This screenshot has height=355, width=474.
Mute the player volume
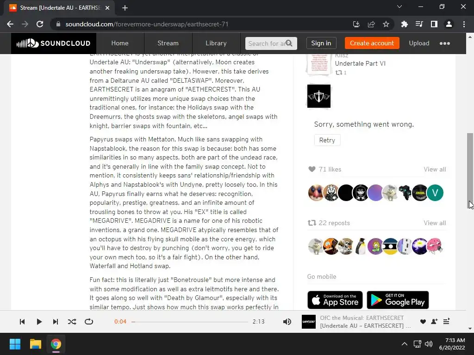click(x=287, y=322)
